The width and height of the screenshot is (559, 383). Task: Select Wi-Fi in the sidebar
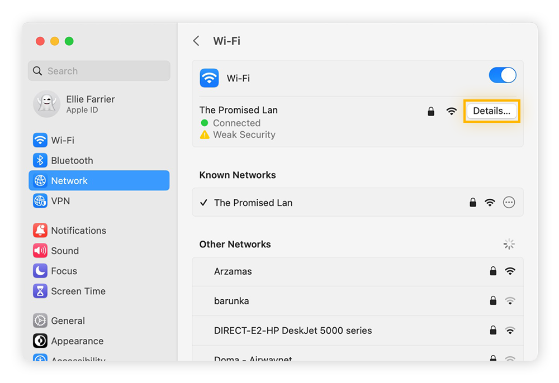click(x=62, y=140)
